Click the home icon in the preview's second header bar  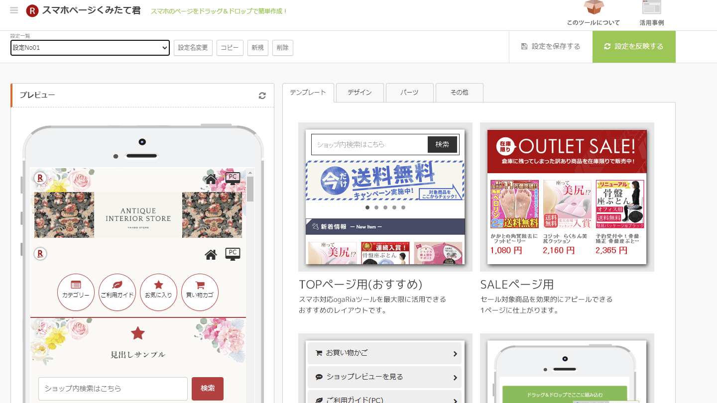[211, 255]
